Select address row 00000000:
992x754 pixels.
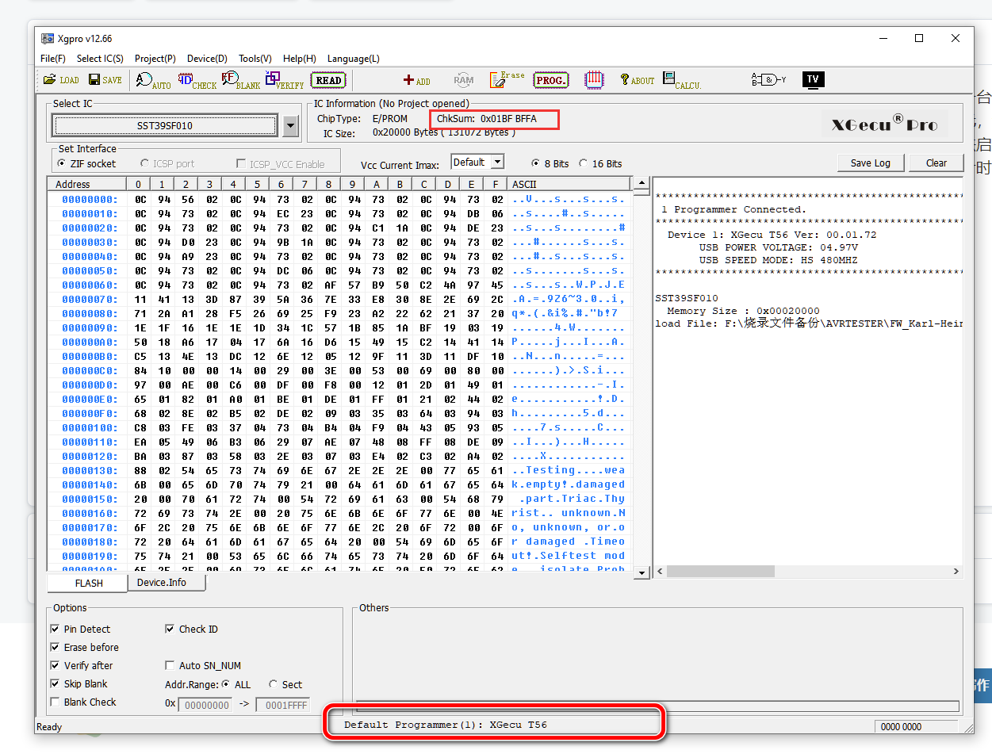pyautogui.click(x=90, y=199)
